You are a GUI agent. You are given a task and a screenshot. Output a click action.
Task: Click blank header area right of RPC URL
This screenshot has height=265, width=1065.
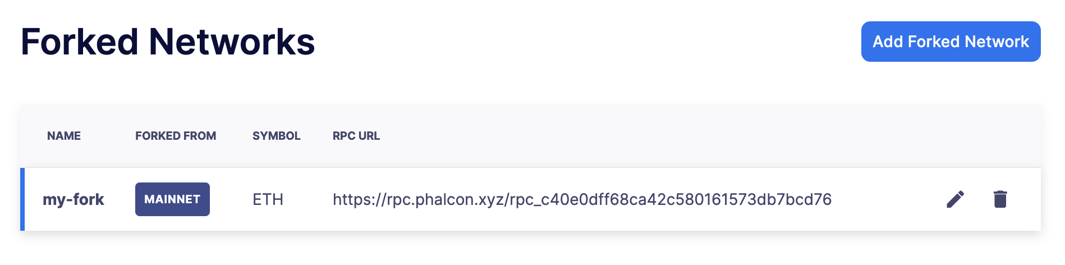[x=673, y=136]
